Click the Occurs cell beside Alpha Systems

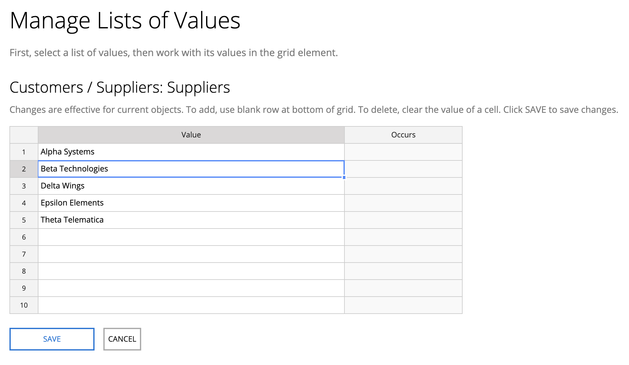pyautogui.click(x=403, y=152)
